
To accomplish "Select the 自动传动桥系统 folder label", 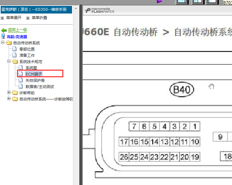I will (x=26, y=43).
